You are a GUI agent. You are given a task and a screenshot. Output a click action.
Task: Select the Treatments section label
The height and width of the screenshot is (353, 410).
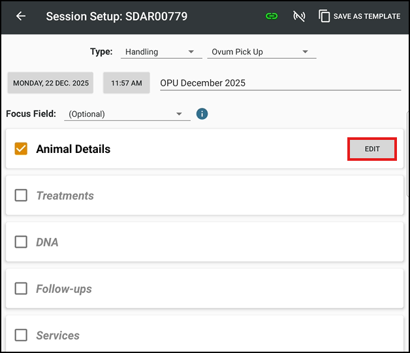(65, 195)
